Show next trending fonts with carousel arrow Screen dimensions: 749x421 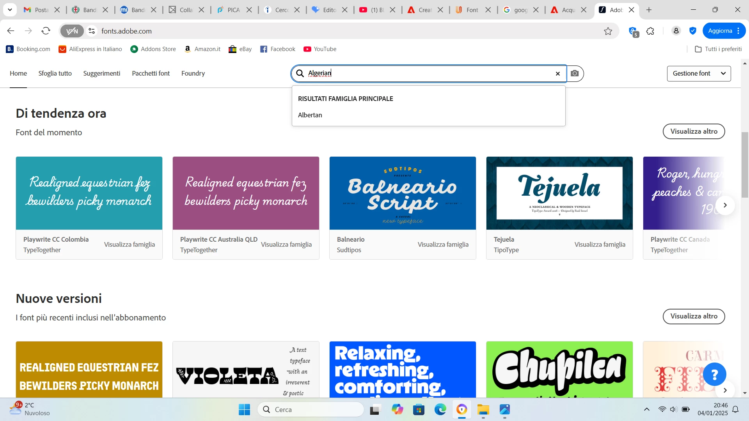(725, 205)
